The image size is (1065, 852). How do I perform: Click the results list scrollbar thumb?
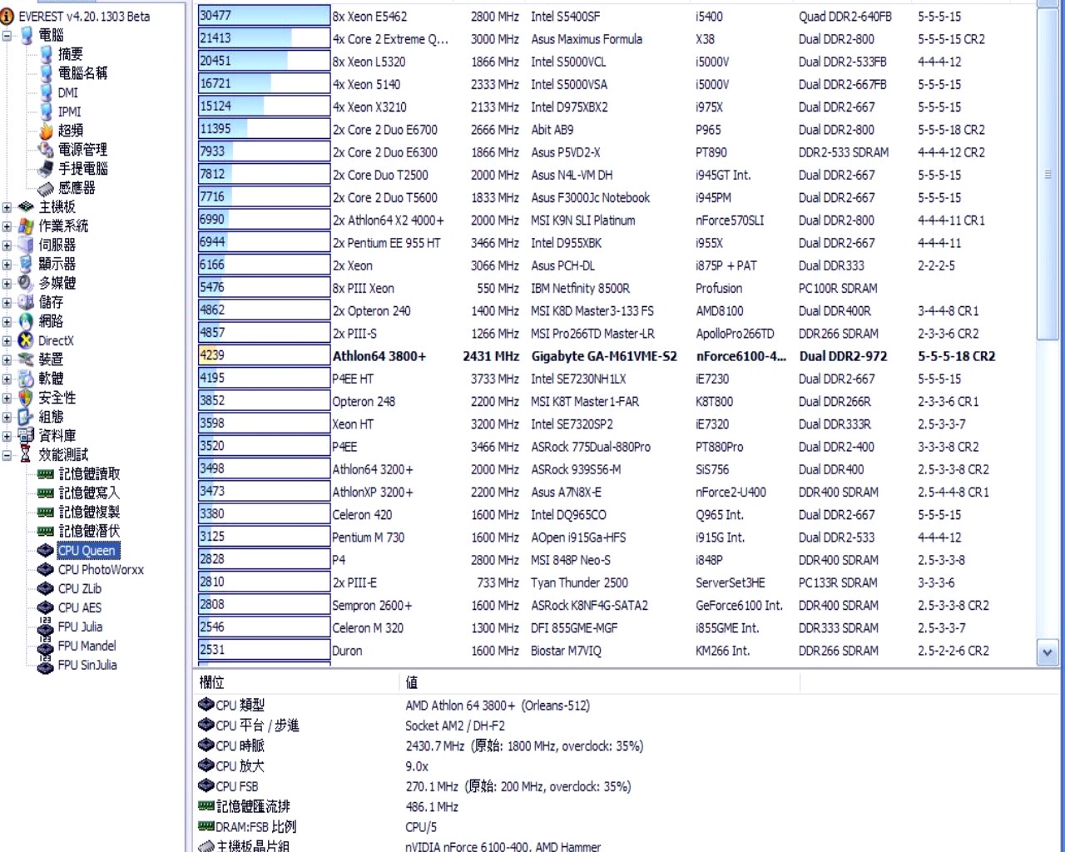[x=1048, y=174]
